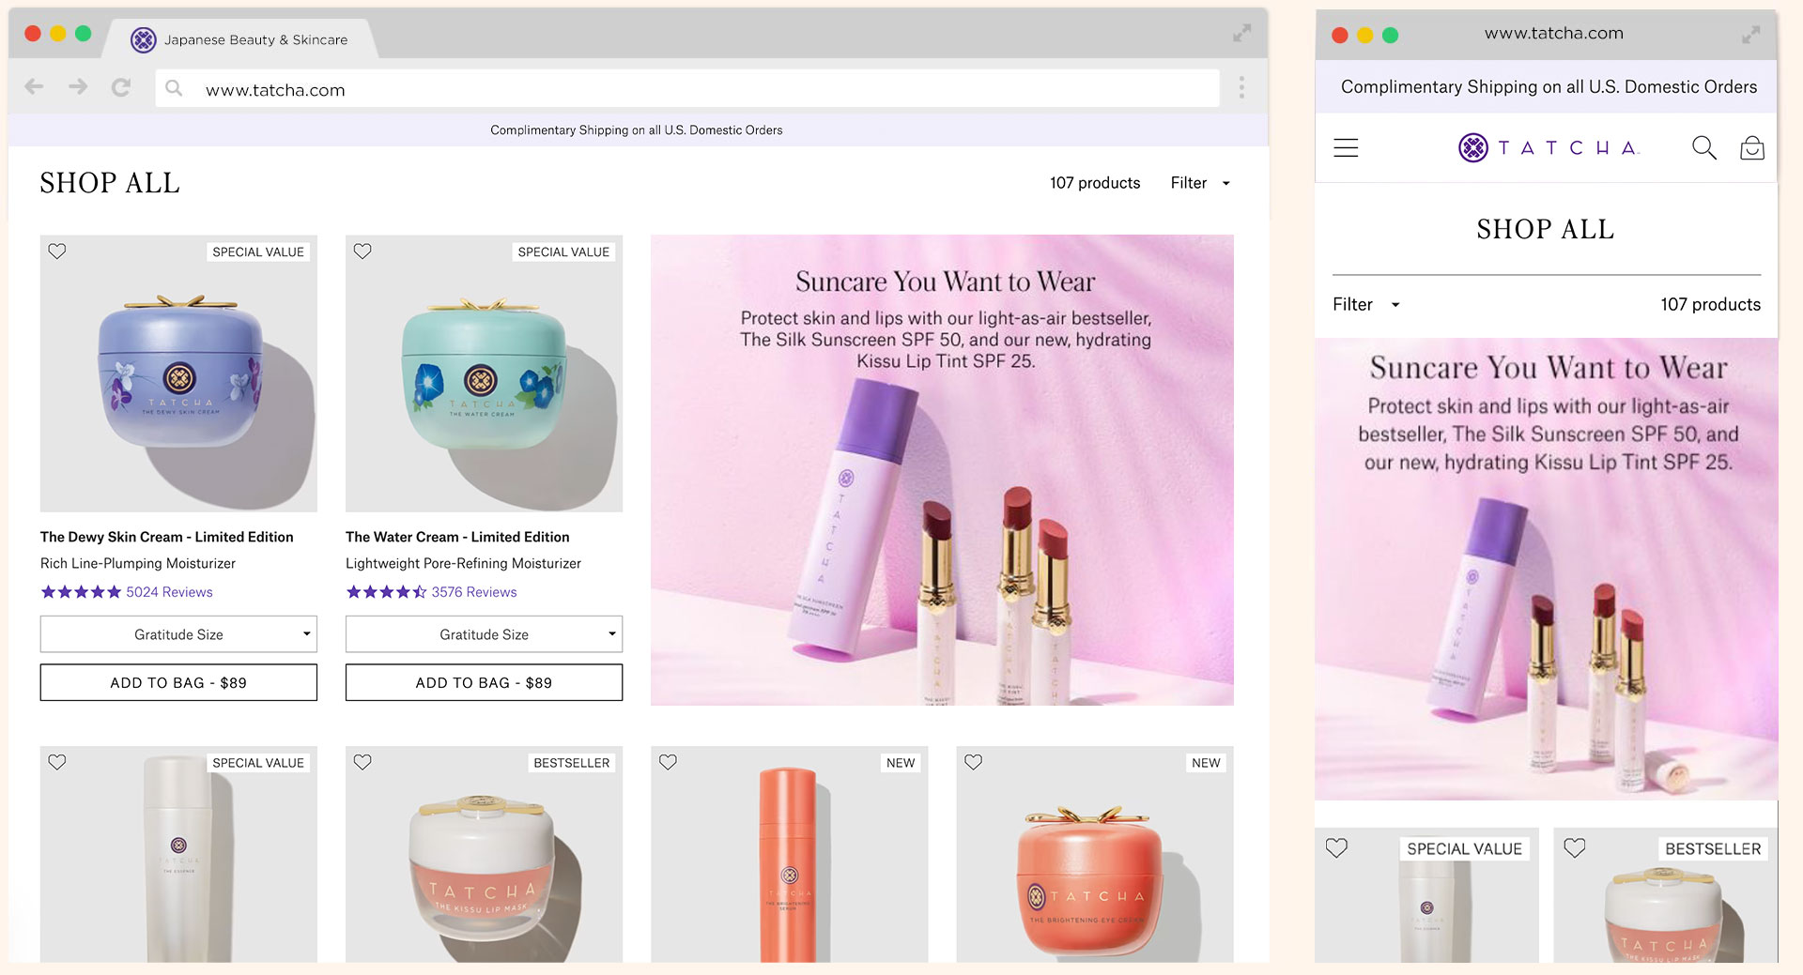Open Gratitude Size dropdown for Dewy Skin Cream

pos(178,634)
